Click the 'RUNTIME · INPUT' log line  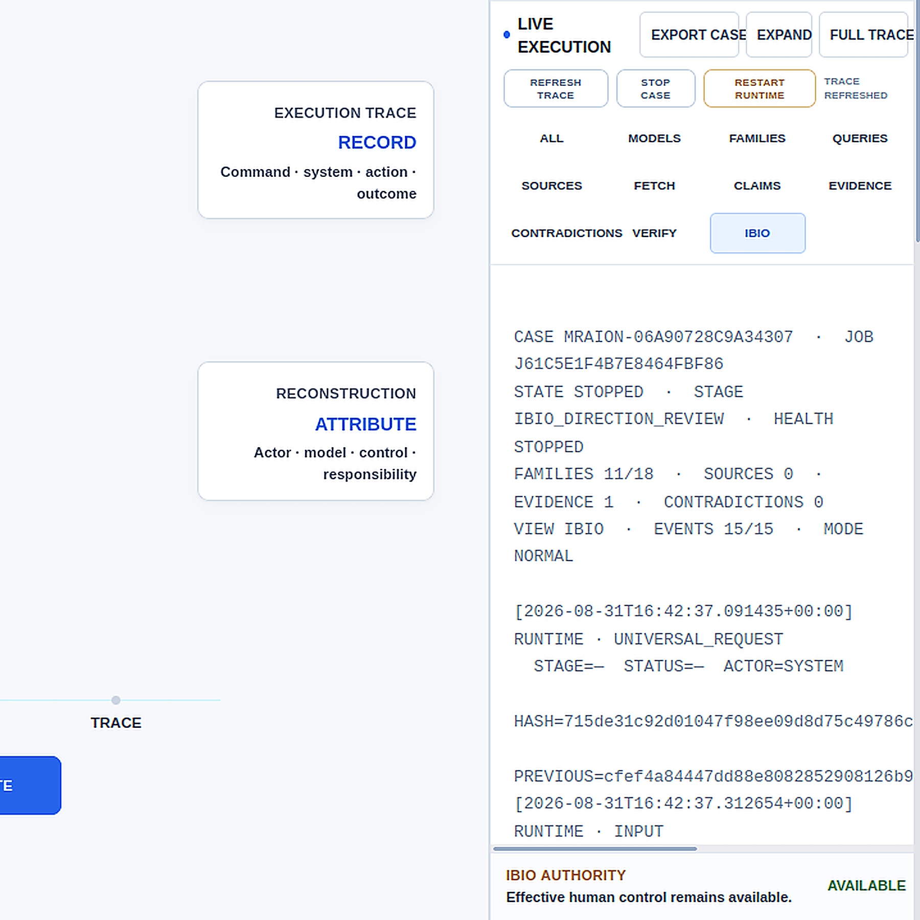[x=589, y=832]
